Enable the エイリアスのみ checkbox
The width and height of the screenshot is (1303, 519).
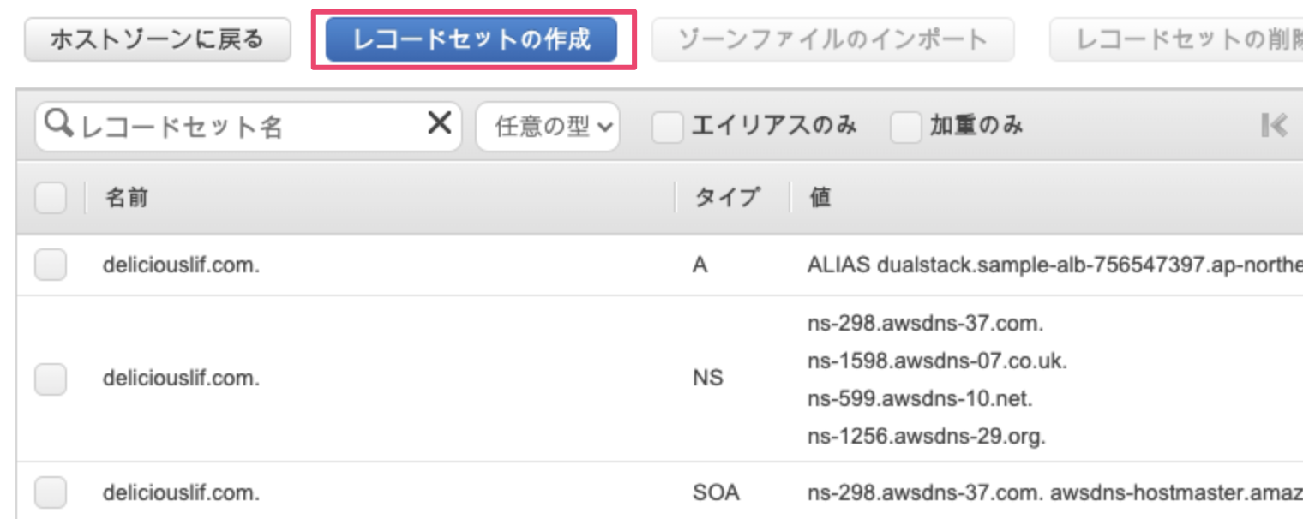point(667,127)
